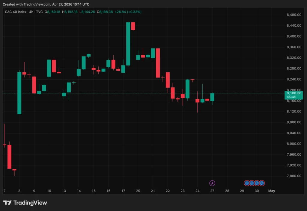Click the 4h interval label in legend

pyautogui.click(x=31, y=12)
